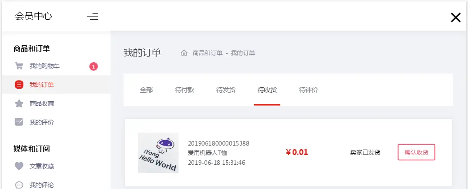Open product name 爱用机器人T恤

click(x=208, y=153)
